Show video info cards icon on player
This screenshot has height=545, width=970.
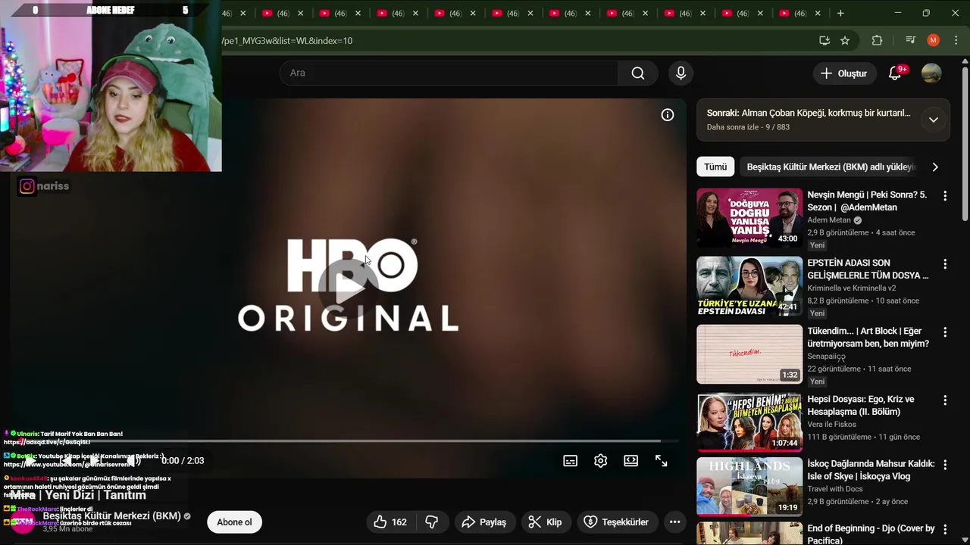(668, 115)
